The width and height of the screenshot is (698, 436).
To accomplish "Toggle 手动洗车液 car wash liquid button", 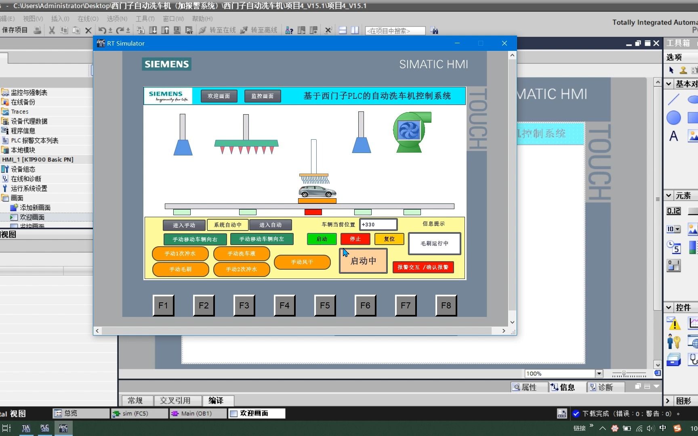I will tap(242, 254).
